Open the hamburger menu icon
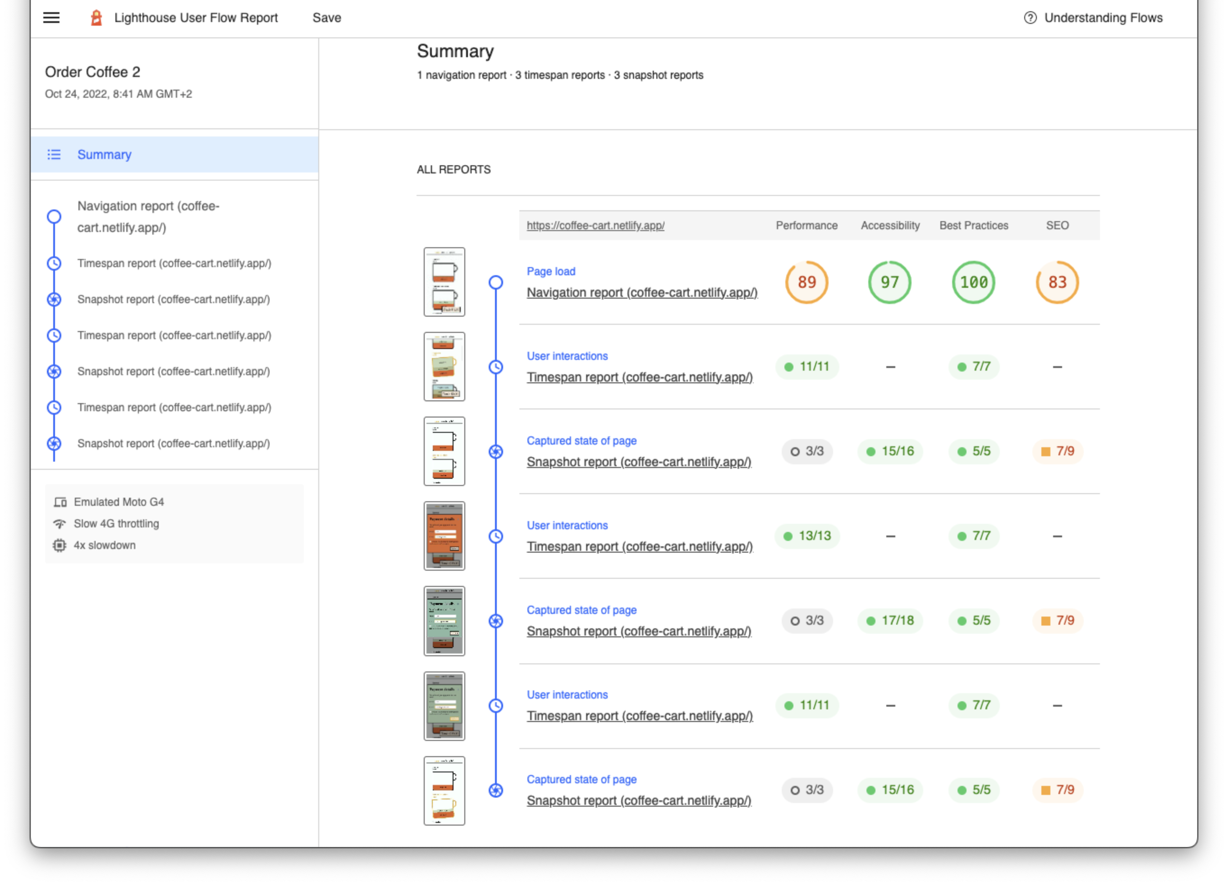This screenshot has width=1228, height=885. (51, 18)
